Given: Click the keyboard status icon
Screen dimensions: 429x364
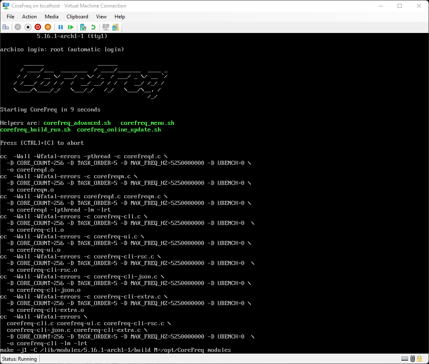Looking at the screenshot, I should (405, 359).
